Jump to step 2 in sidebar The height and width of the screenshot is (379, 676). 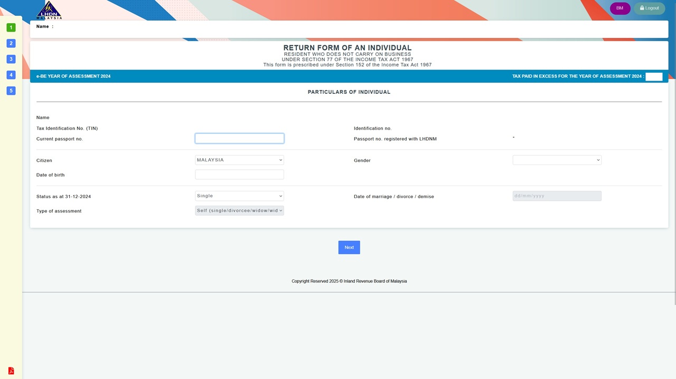[11, 43]
